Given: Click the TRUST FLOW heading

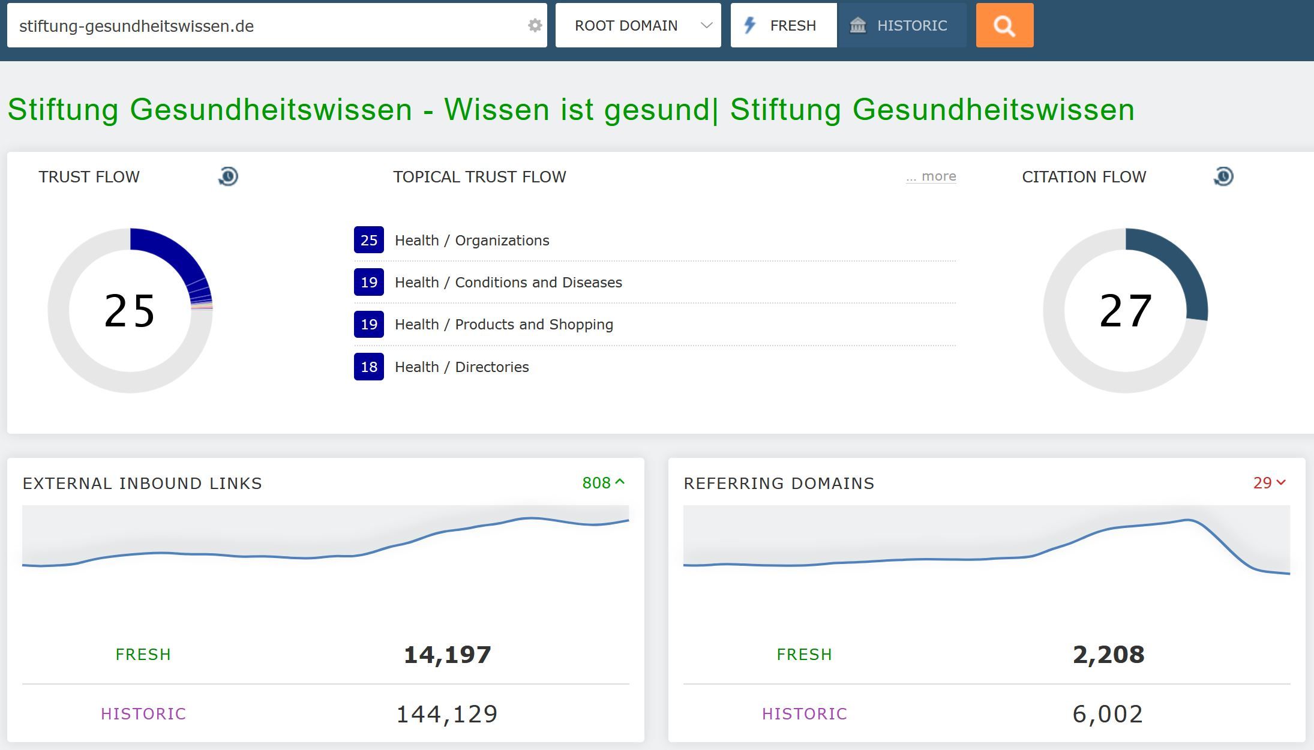Looking at the screenshot, I should [x=89, y=177].
